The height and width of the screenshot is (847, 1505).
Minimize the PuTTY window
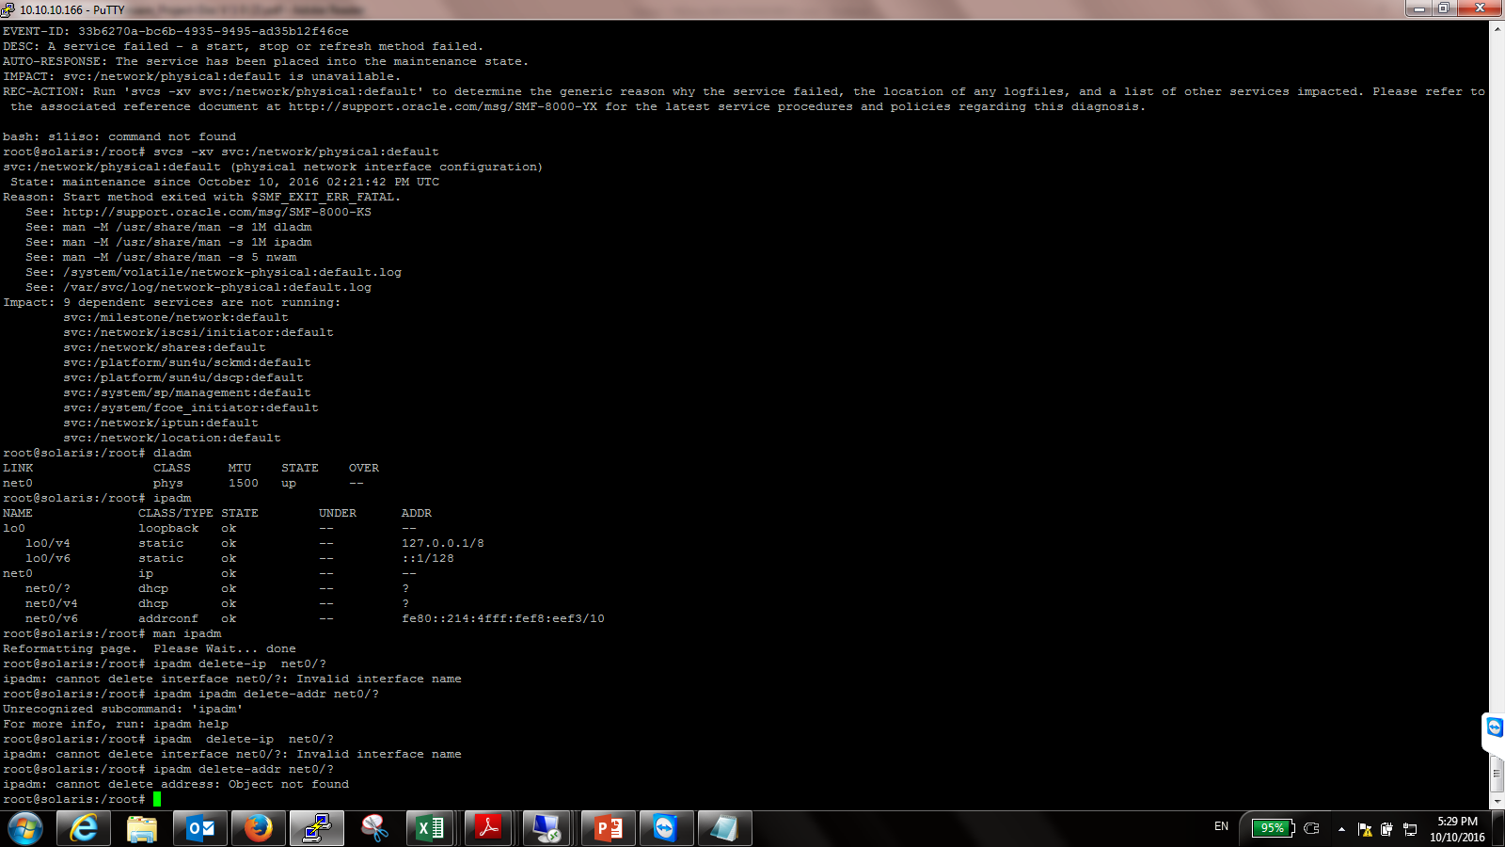point(1419,8)
